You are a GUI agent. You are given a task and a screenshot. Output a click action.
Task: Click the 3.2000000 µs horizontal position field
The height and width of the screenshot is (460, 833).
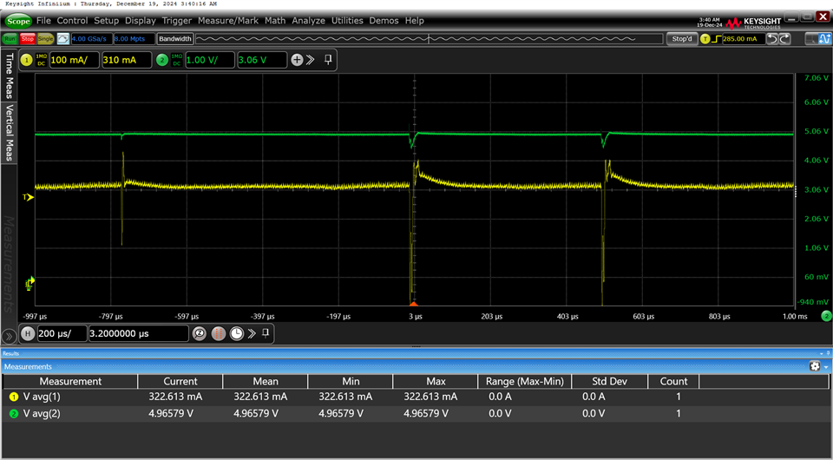pyautogui.click(x=138, y=333)
